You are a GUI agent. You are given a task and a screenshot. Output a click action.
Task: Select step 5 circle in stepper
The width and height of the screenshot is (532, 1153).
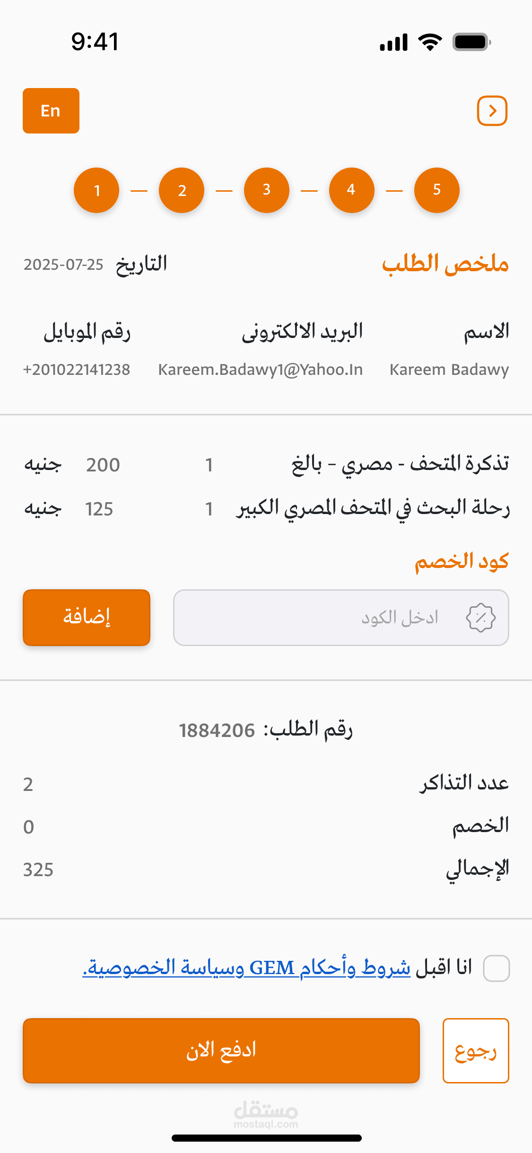(436, 190)
